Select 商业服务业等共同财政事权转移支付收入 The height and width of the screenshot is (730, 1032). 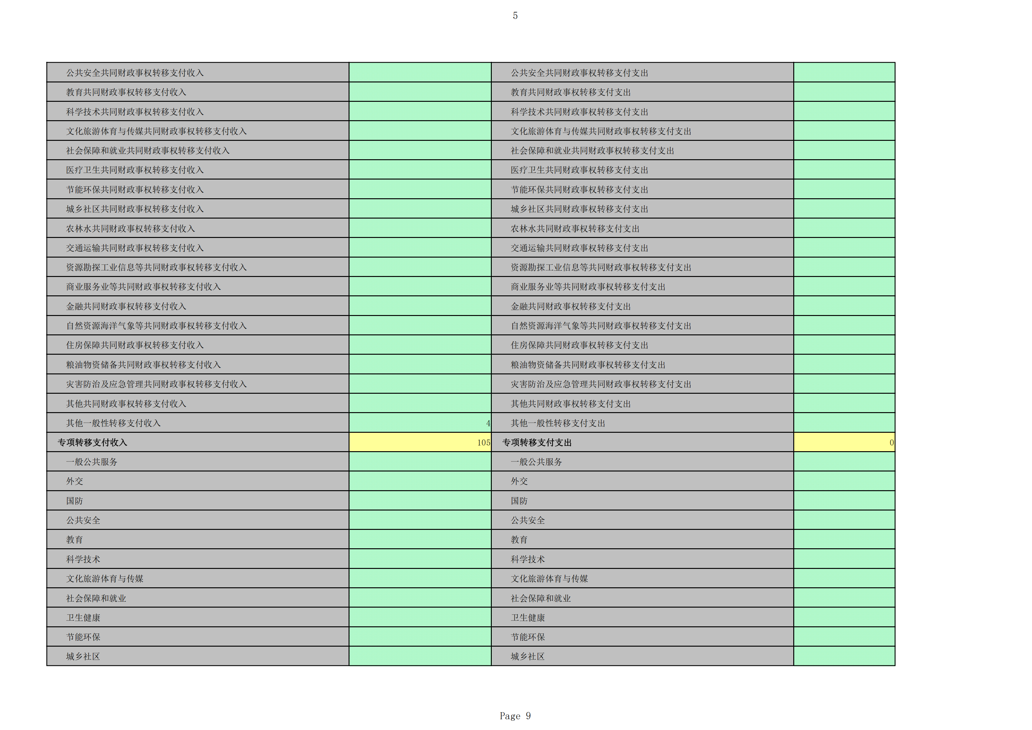(x=143, y=287)
